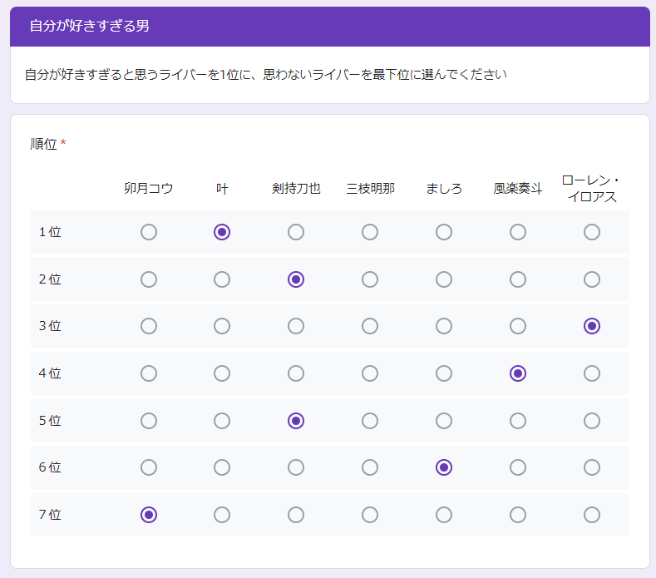
Task: Click the 7位 row label
Action: (50, 515)
